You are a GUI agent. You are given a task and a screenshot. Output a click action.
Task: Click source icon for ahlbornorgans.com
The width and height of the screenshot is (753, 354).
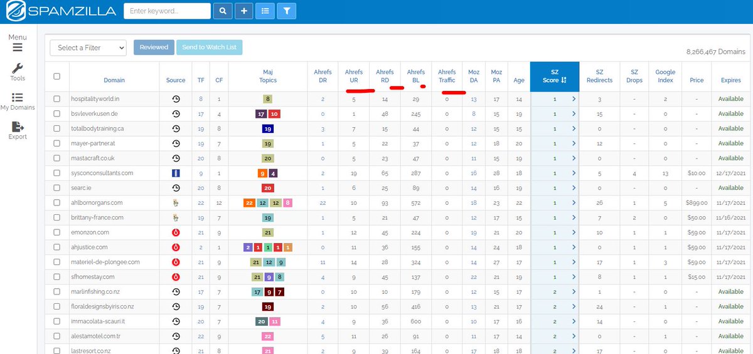pos(176,202)
